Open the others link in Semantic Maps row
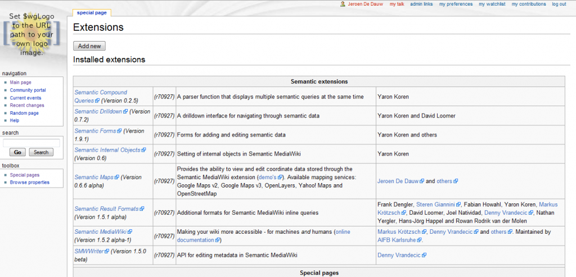Viewport: 576px width, 277px height. point(447,181)
